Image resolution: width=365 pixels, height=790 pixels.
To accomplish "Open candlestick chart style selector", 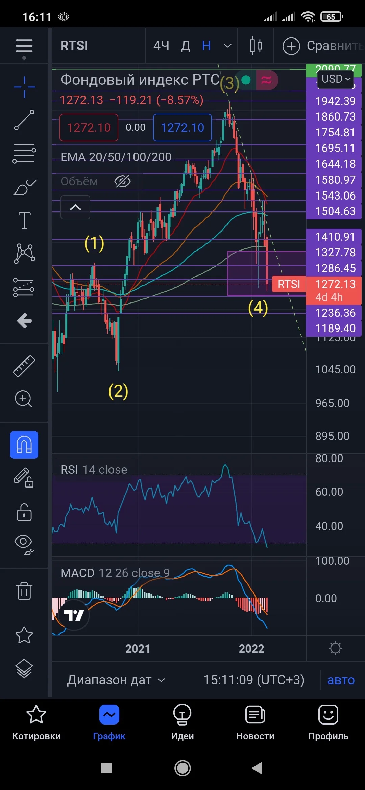I will pyautogui.click(x=256, y=46).
